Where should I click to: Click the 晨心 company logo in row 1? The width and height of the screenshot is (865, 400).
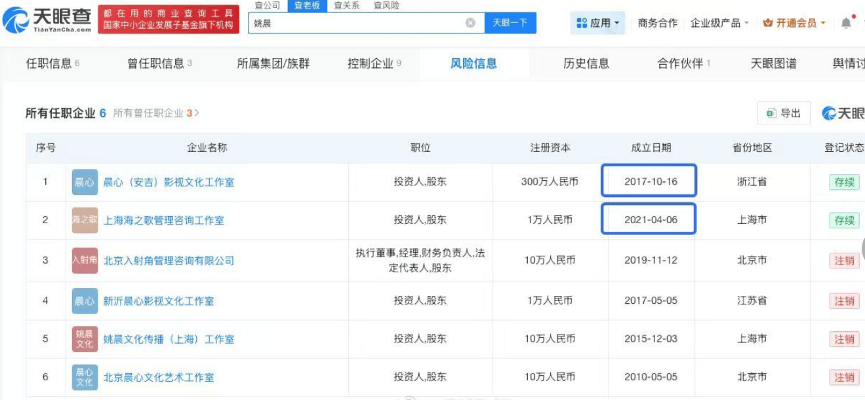(85, 183)
